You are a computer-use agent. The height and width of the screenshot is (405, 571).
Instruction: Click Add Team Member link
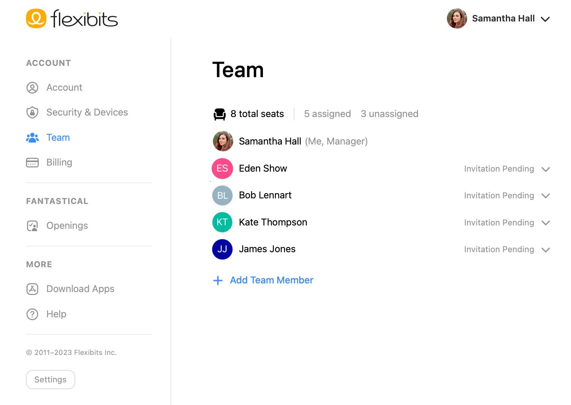pos(272,280)
